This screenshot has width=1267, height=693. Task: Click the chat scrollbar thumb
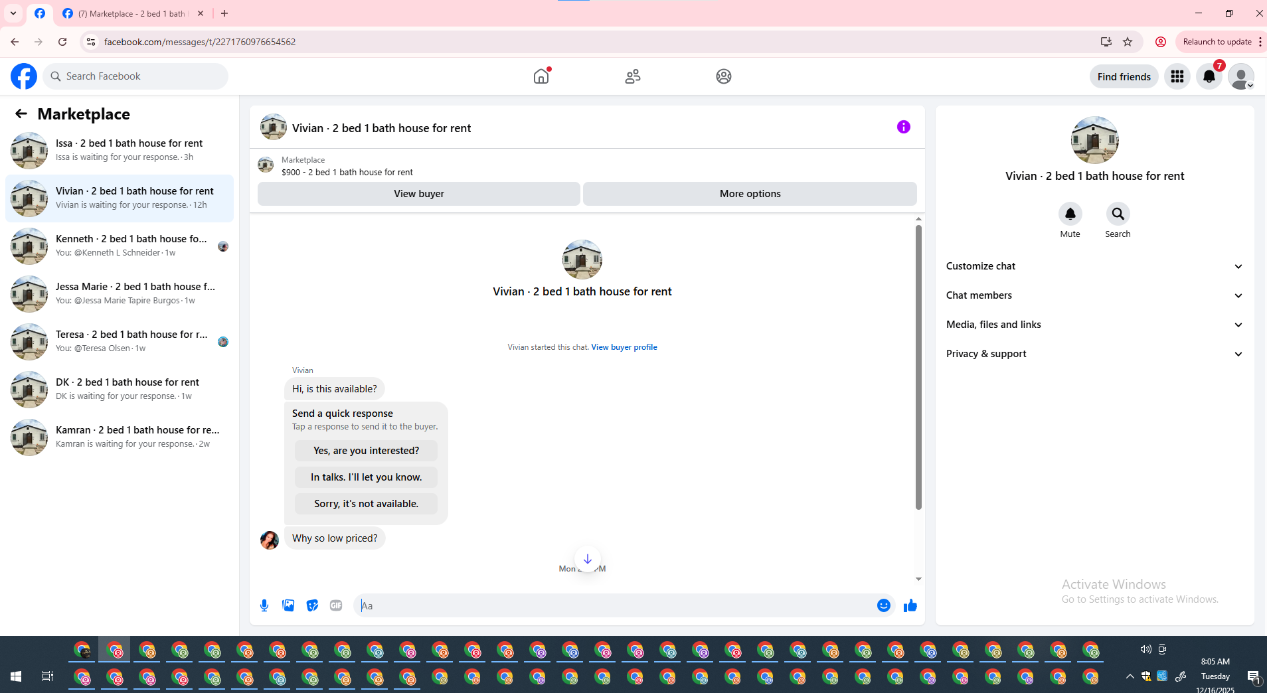pos(918,367)
